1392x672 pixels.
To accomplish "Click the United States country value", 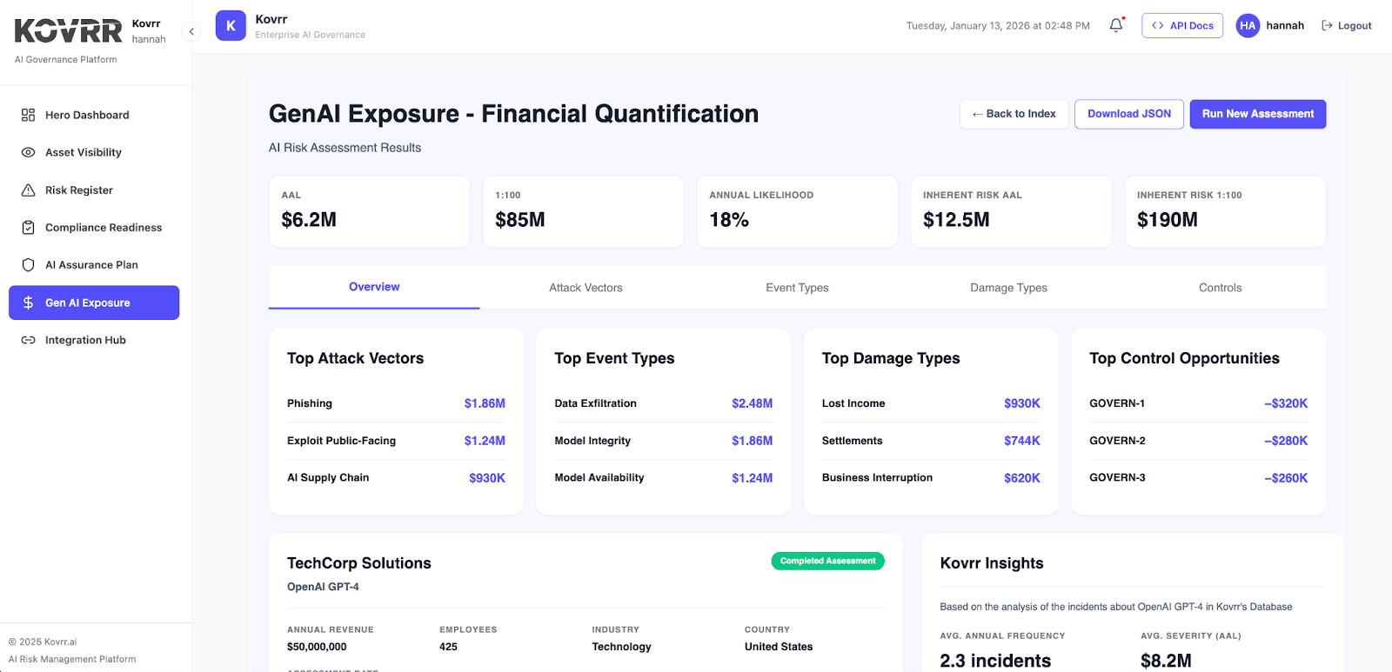I will tap(779, 647).
